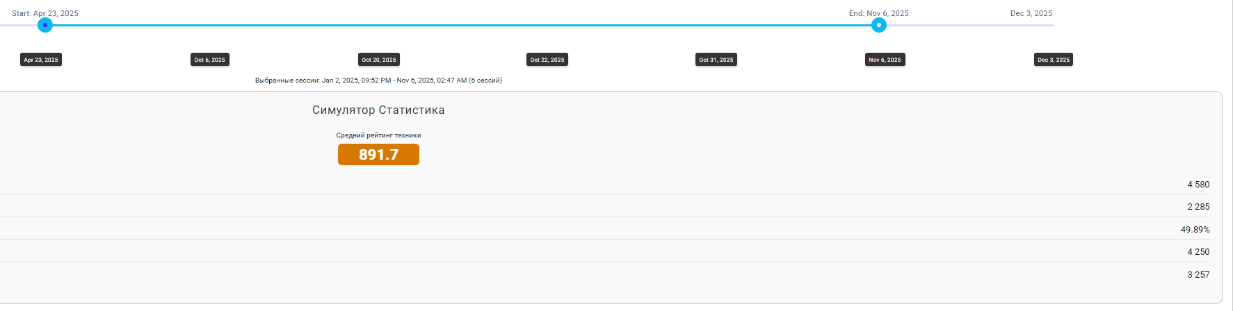This screenshot has width=1233, height=311.
Task: Click the dark Nov 6, 2025 mark tag
Action: pyautogui.click(x=885, y=60)
